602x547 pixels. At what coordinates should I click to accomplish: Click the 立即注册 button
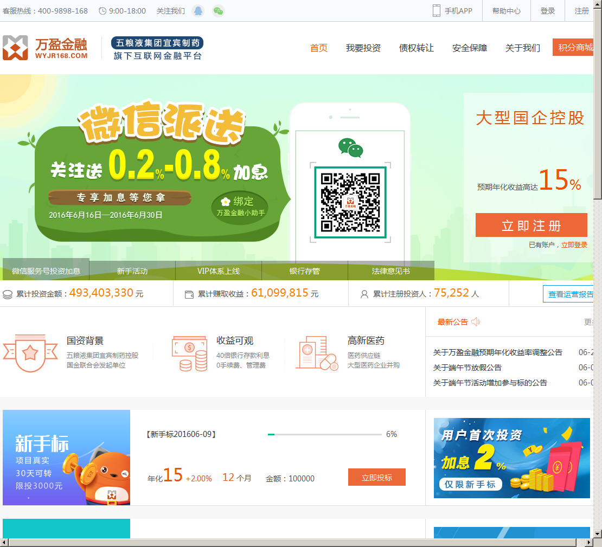pos(531,226)
